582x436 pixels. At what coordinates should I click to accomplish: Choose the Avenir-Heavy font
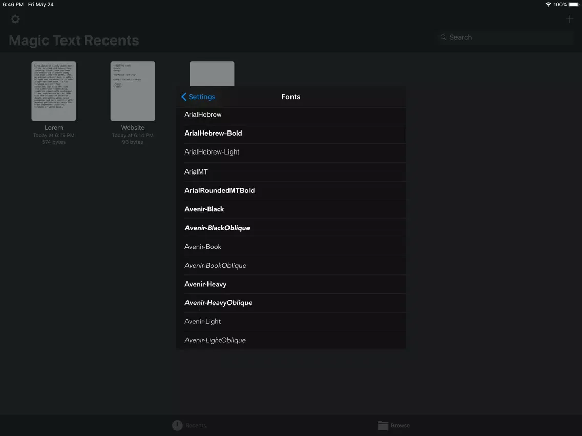tap(290, 284)
